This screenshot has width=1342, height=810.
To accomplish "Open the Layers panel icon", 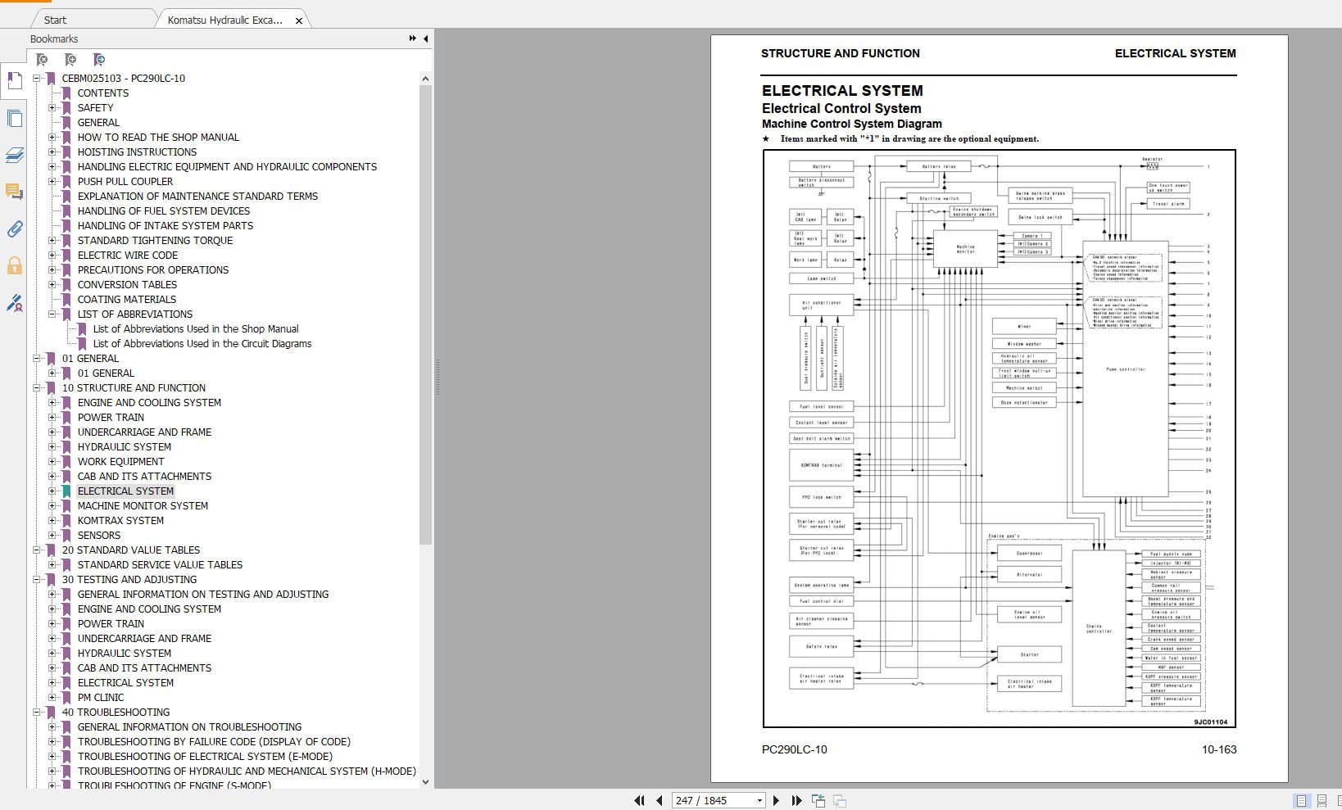I will [14, 155].
